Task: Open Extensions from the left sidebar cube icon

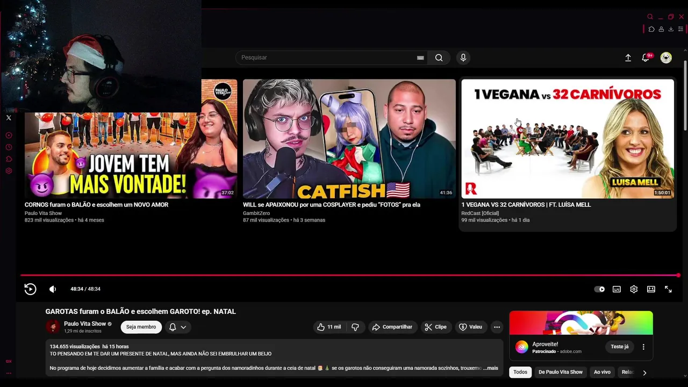Action: point(9,159)
